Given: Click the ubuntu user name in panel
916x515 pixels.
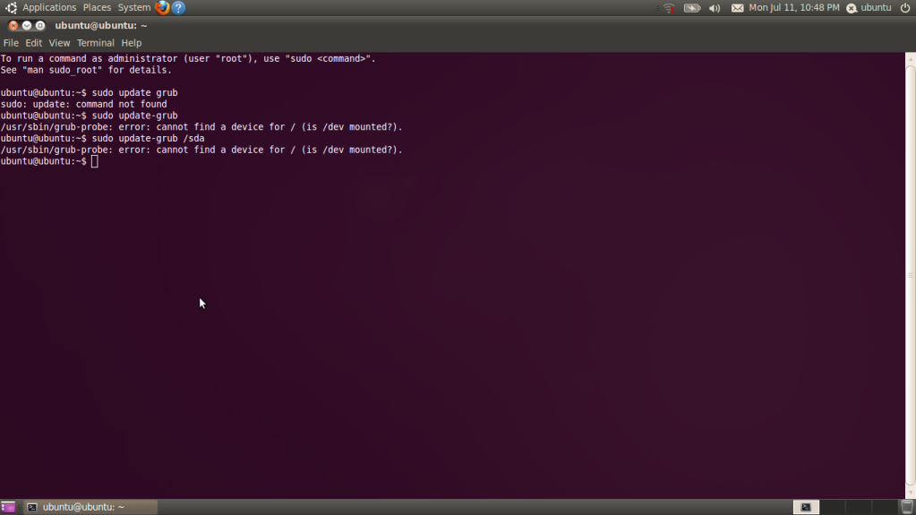Looking at the screenshot, I should click(876, 7).
